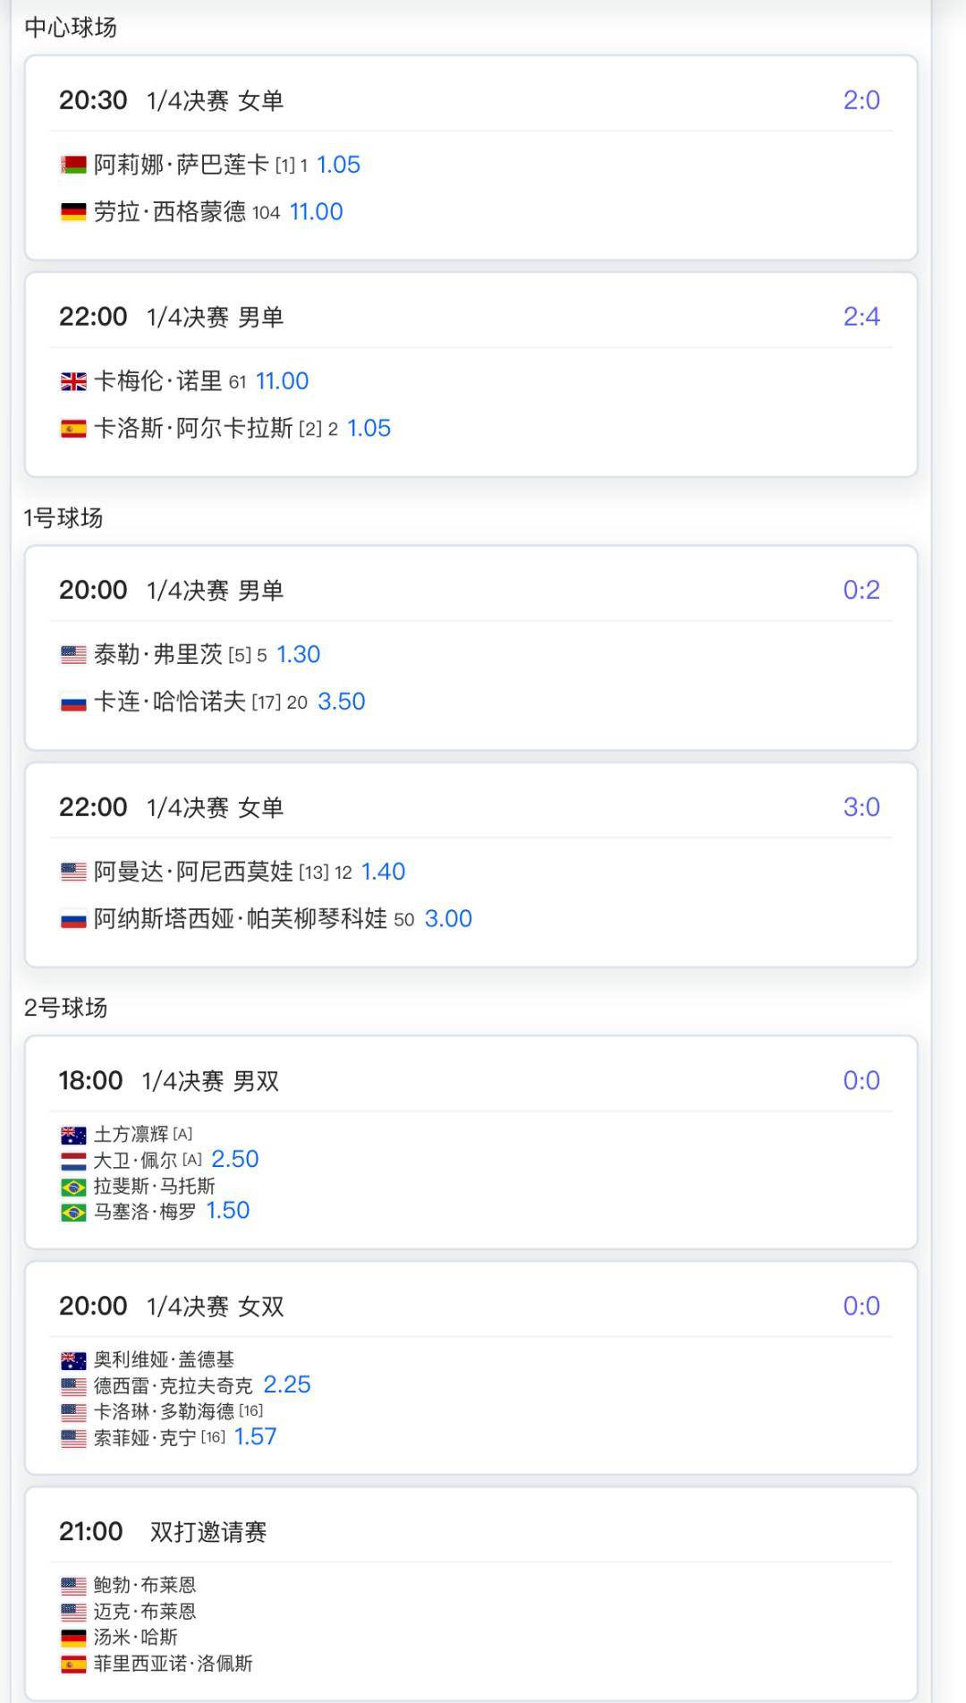Select odds 11.00 for 卡梅伦·诺里
Viewport: 966px width, 1703px height.
tap(282, 381)
